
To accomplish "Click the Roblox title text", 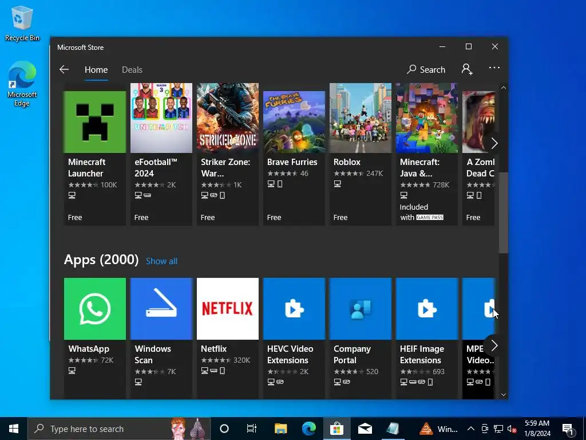I will 347,162.
